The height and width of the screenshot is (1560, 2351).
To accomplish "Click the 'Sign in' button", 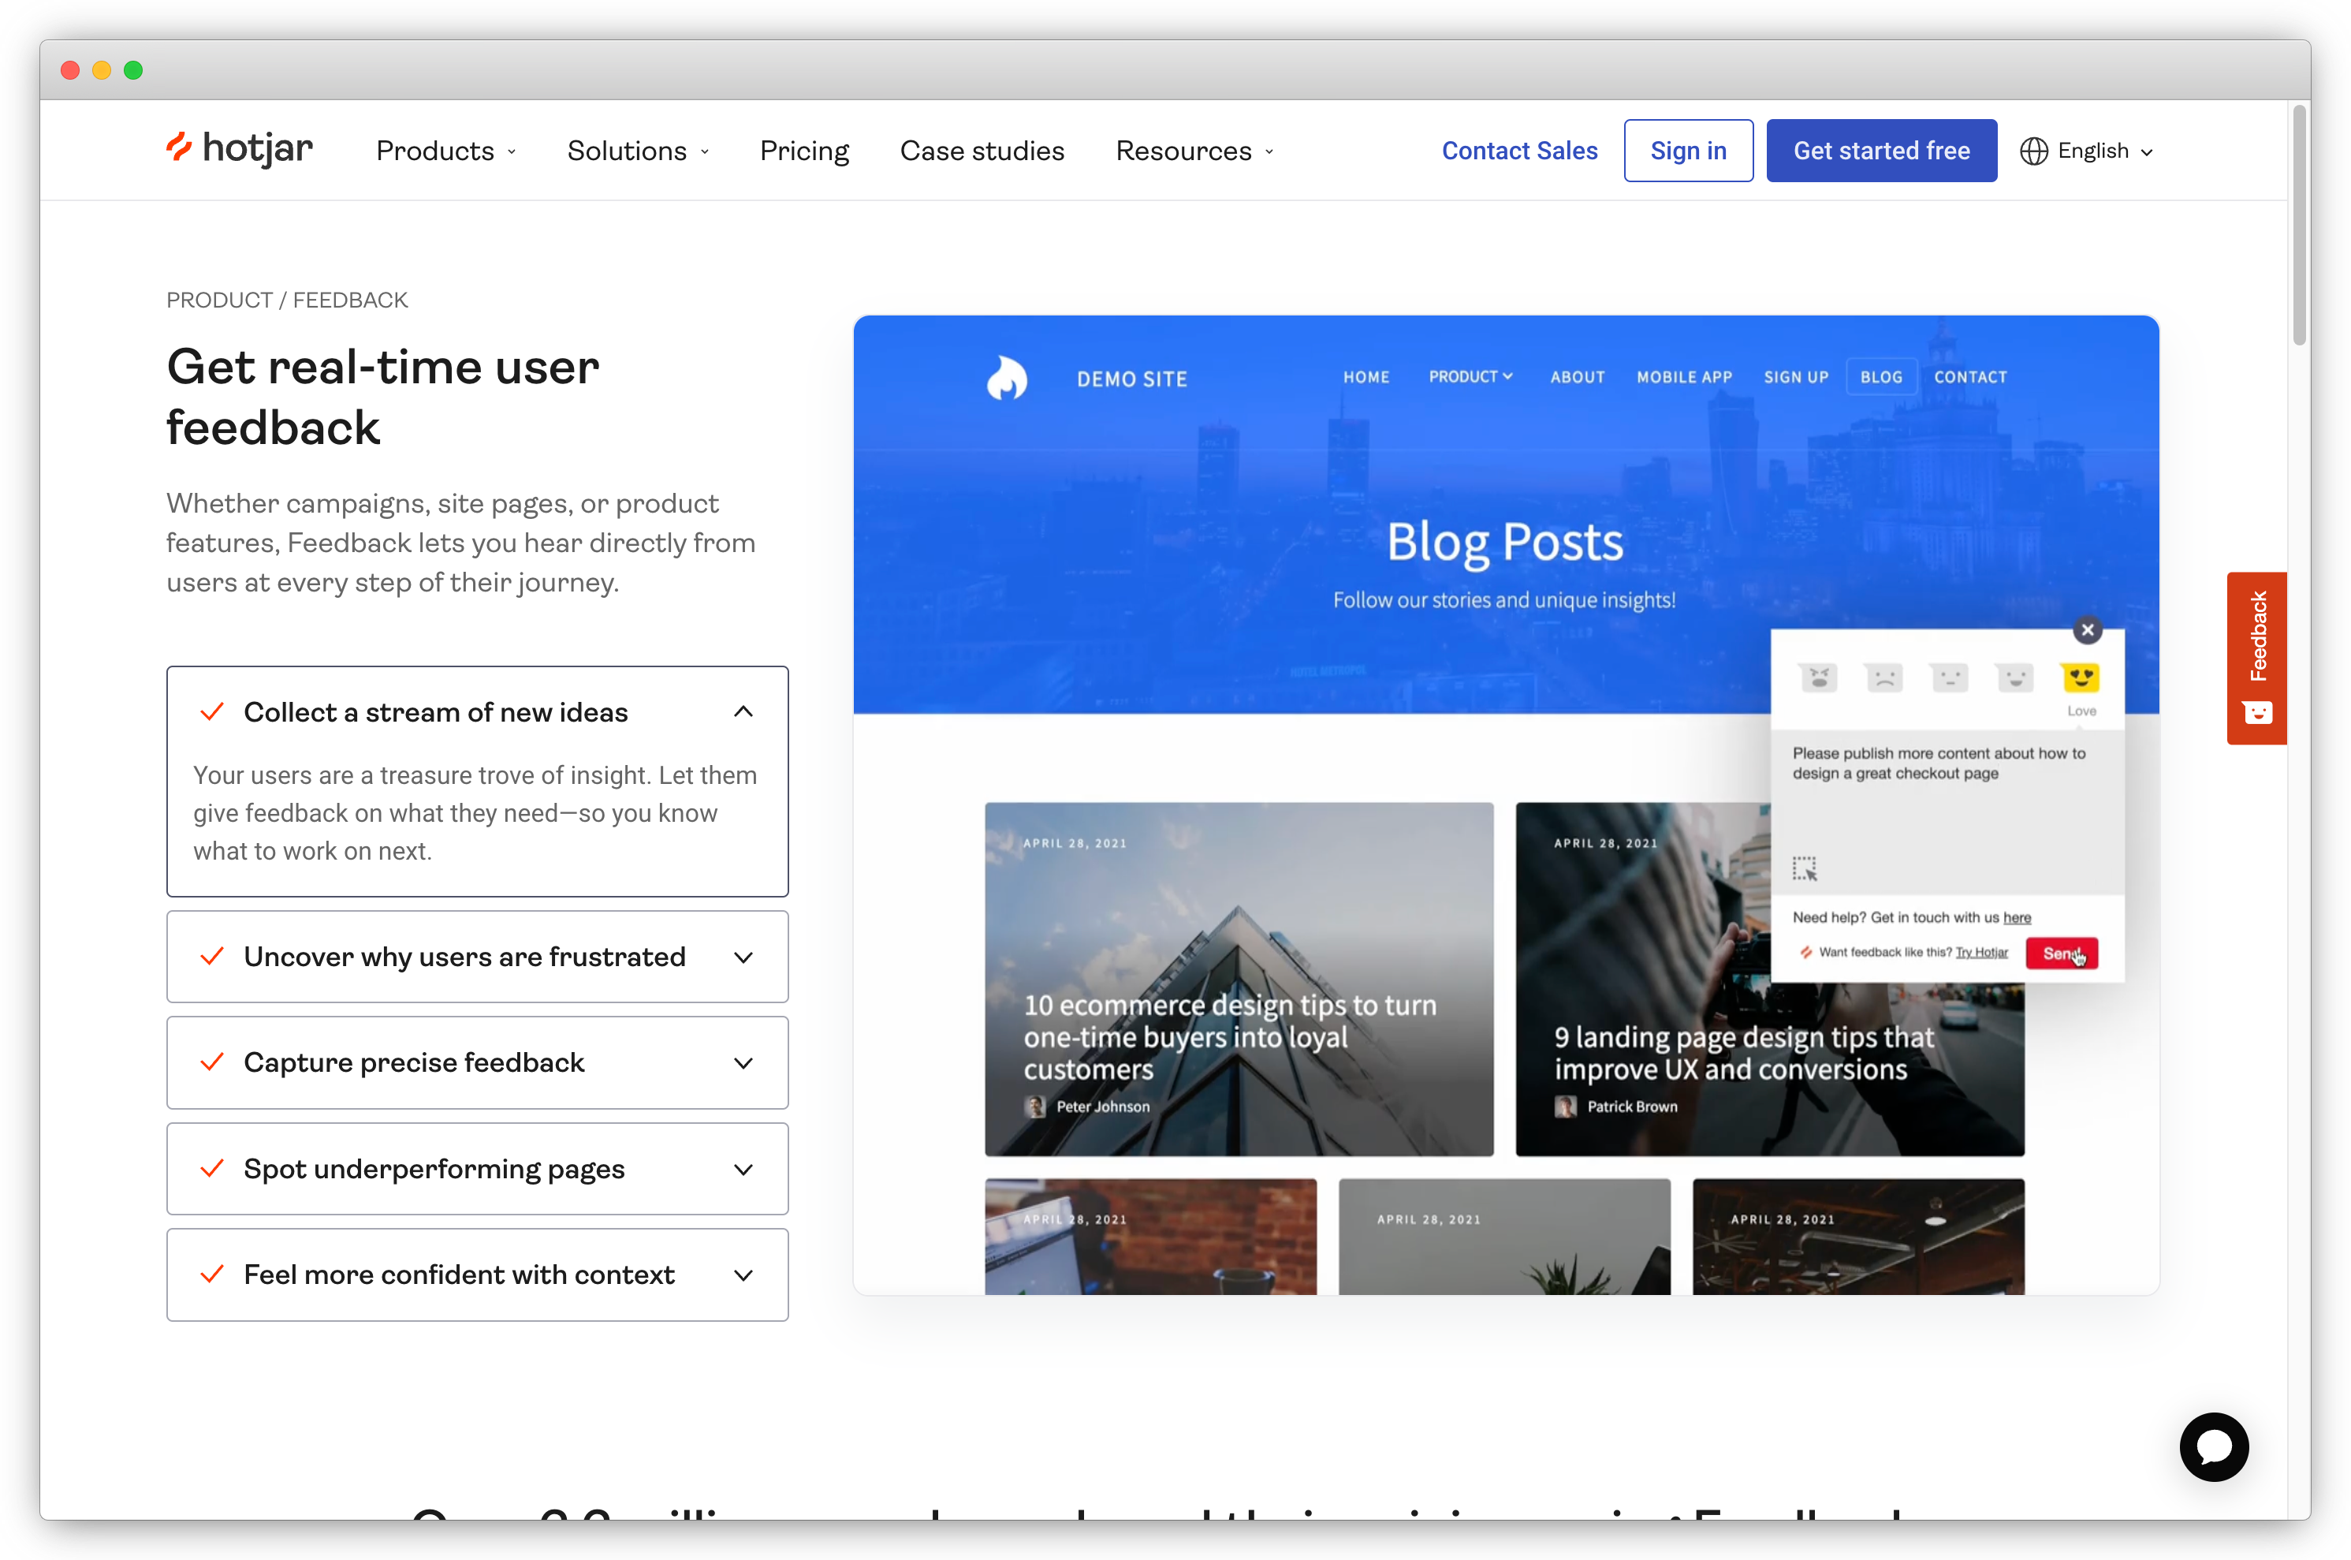I will pyautogui.click(x=1690, y=150).
